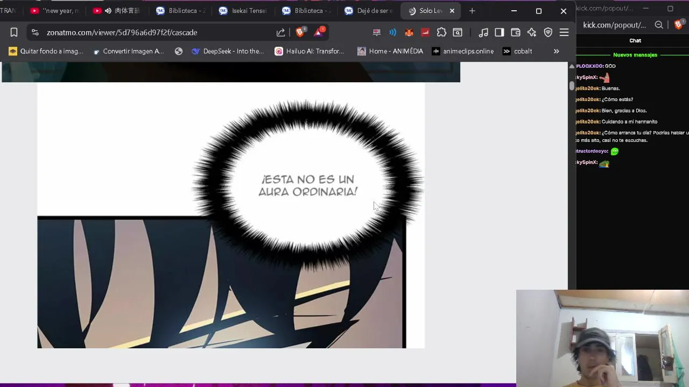Viewport: 689px width, 387px height.
Task: Open a new browser tab
Action: pos(472,11)
